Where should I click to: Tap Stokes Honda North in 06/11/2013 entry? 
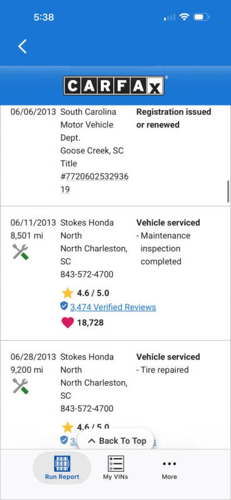pyautogui.click(x=87, y=229)
